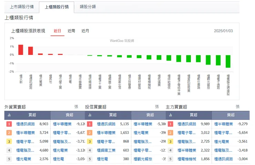Click rank 5 badge in 主力買賣超 table
The width and height of the screenshot is (255, 165).
(x=171, y=159)
